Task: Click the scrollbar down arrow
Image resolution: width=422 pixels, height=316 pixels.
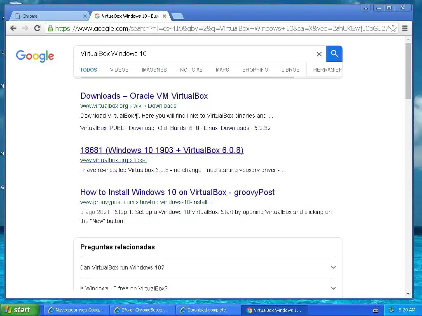Action: (408, 294)
